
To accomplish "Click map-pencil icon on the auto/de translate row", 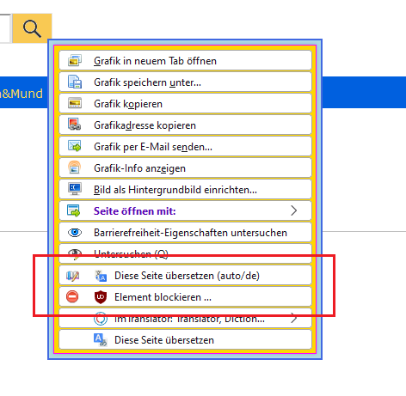I will (72, 276).
